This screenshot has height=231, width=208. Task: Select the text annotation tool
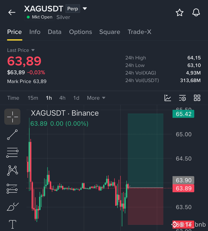coord(13,224)
